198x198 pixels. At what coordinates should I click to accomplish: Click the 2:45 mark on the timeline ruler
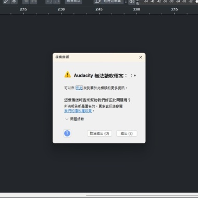point(99,9)
